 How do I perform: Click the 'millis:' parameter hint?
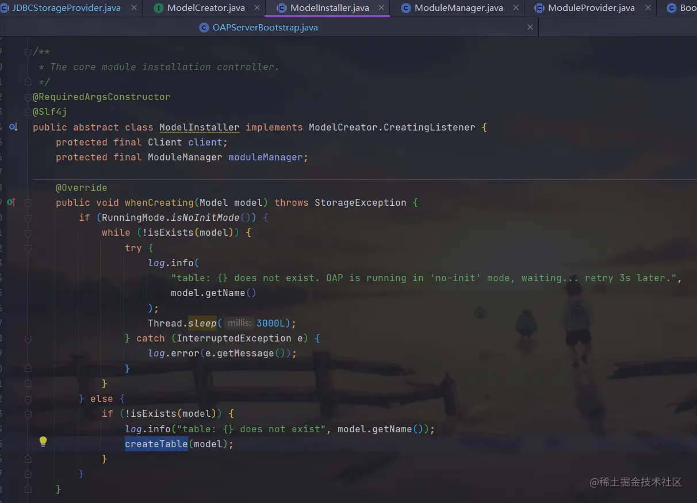point(239,323)
